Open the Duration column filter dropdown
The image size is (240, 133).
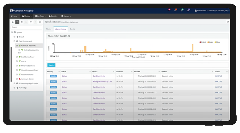[x=132, y=71]
